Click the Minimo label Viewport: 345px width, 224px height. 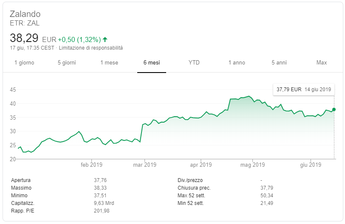pos(19,196)
